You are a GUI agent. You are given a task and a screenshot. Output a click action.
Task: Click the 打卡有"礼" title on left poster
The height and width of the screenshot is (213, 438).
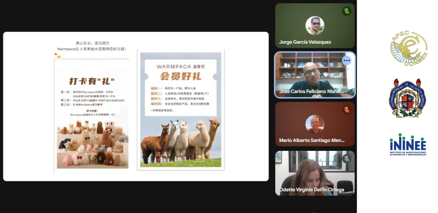[x=92, y=81]
